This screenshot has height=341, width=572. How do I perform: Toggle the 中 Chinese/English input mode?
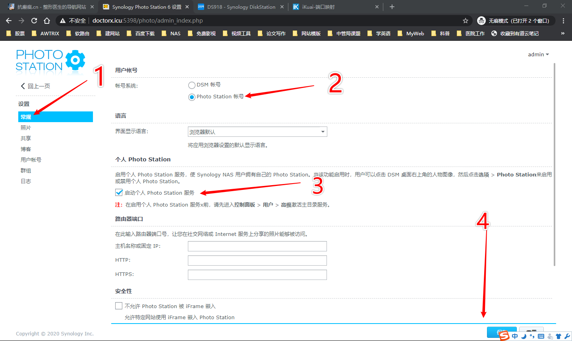(515, 336)
